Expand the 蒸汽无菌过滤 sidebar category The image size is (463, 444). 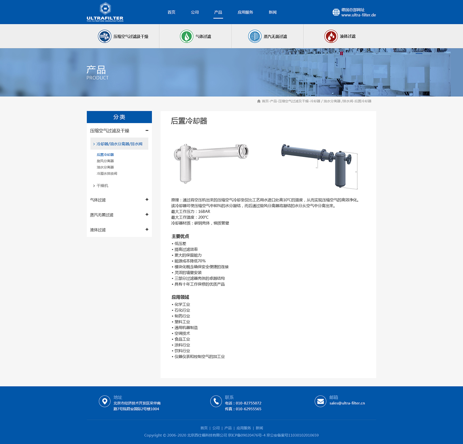[147, 215]
